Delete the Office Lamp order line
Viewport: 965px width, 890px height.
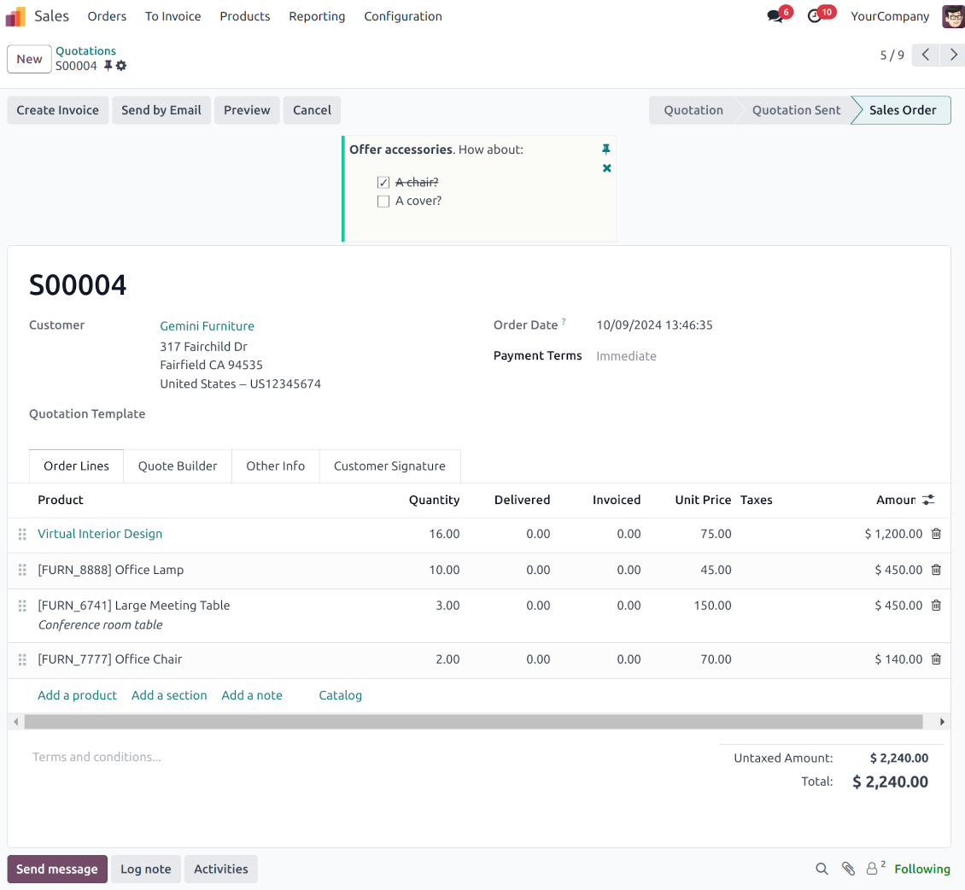click(936, 570)
